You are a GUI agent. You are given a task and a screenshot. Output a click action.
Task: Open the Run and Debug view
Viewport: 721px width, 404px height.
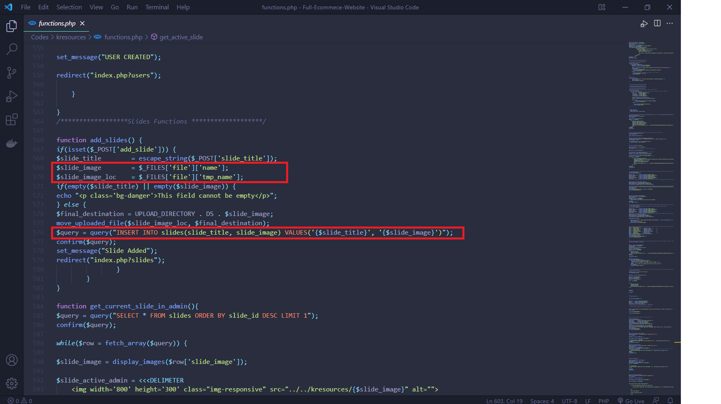coord(12,96)
